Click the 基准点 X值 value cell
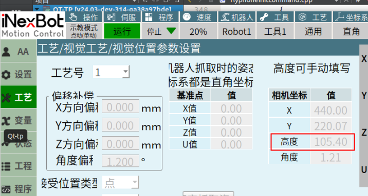 [231, 108]
